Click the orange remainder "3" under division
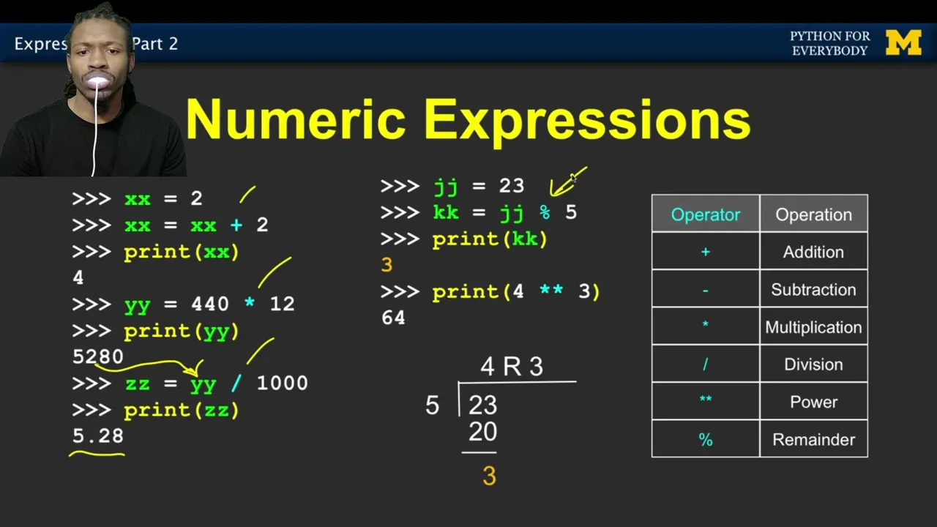Screen dimensions: 937x527 tap(490, 476)
